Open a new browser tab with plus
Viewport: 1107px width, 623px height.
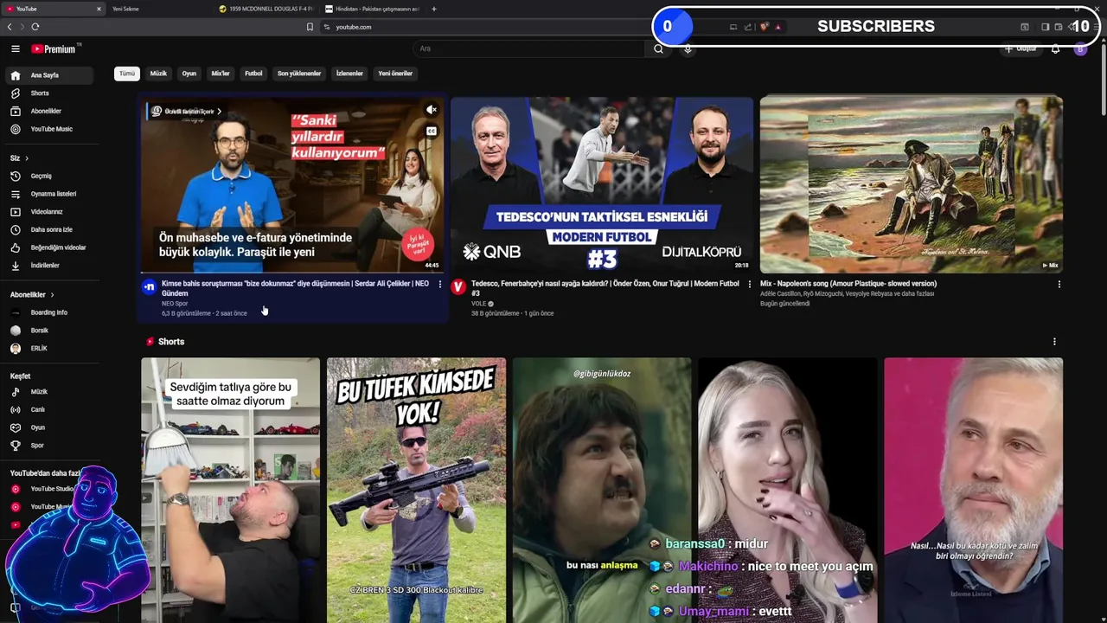[x=433, y=9]
